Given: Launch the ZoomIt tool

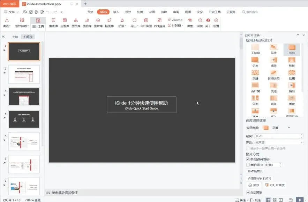Looking at the screenshot, I should (175, 20).
